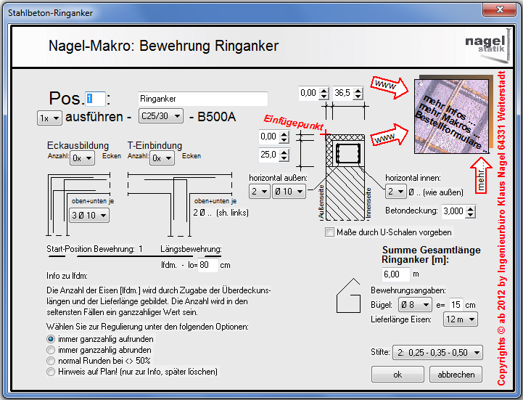Select normal Runden bei <> 50% option
The height and width of the screenshot is (400, 523).
pos(51,360)
